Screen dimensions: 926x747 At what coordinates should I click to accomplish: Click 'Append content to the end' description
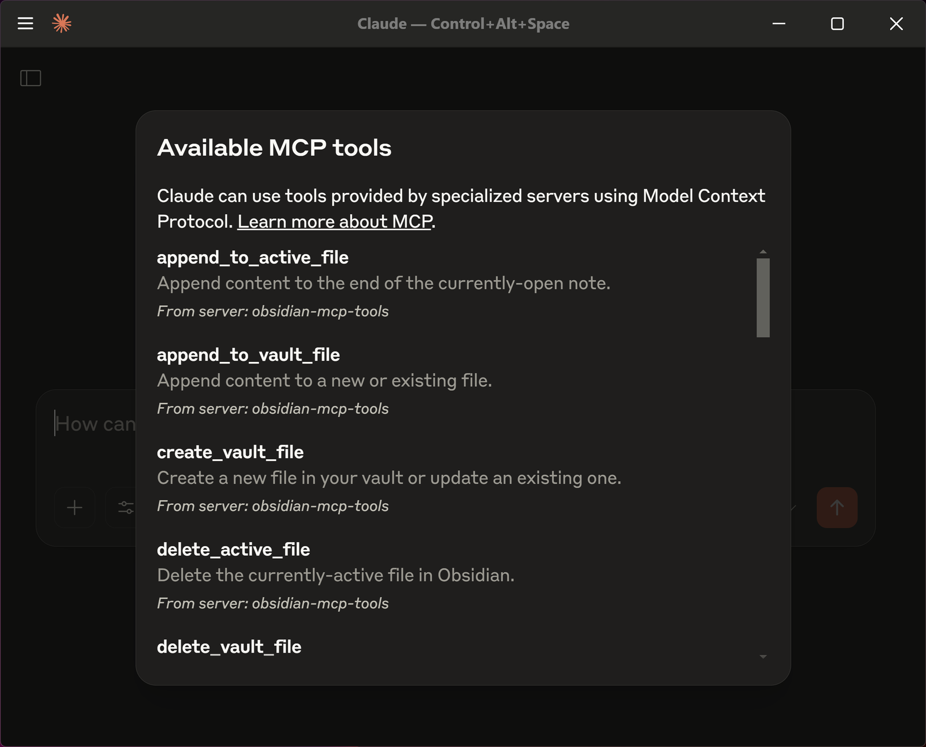384,283
